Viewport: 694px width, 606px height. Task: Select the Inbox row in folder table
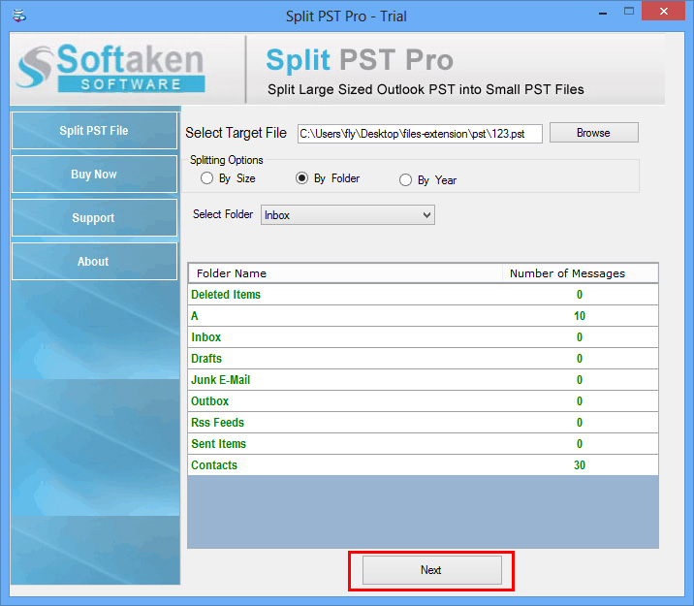[423, 336]
